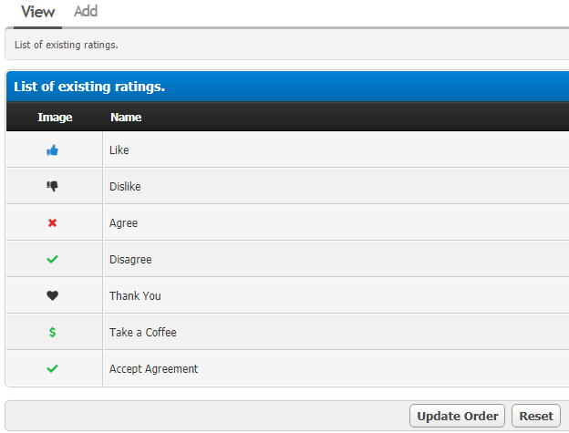The width and height of the screenshot is (569, 433).
Task: Select the Agree rating name
Action: click(123, 223)
